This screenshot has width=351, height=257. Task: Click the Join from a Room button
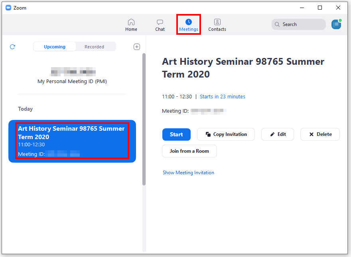189,151
